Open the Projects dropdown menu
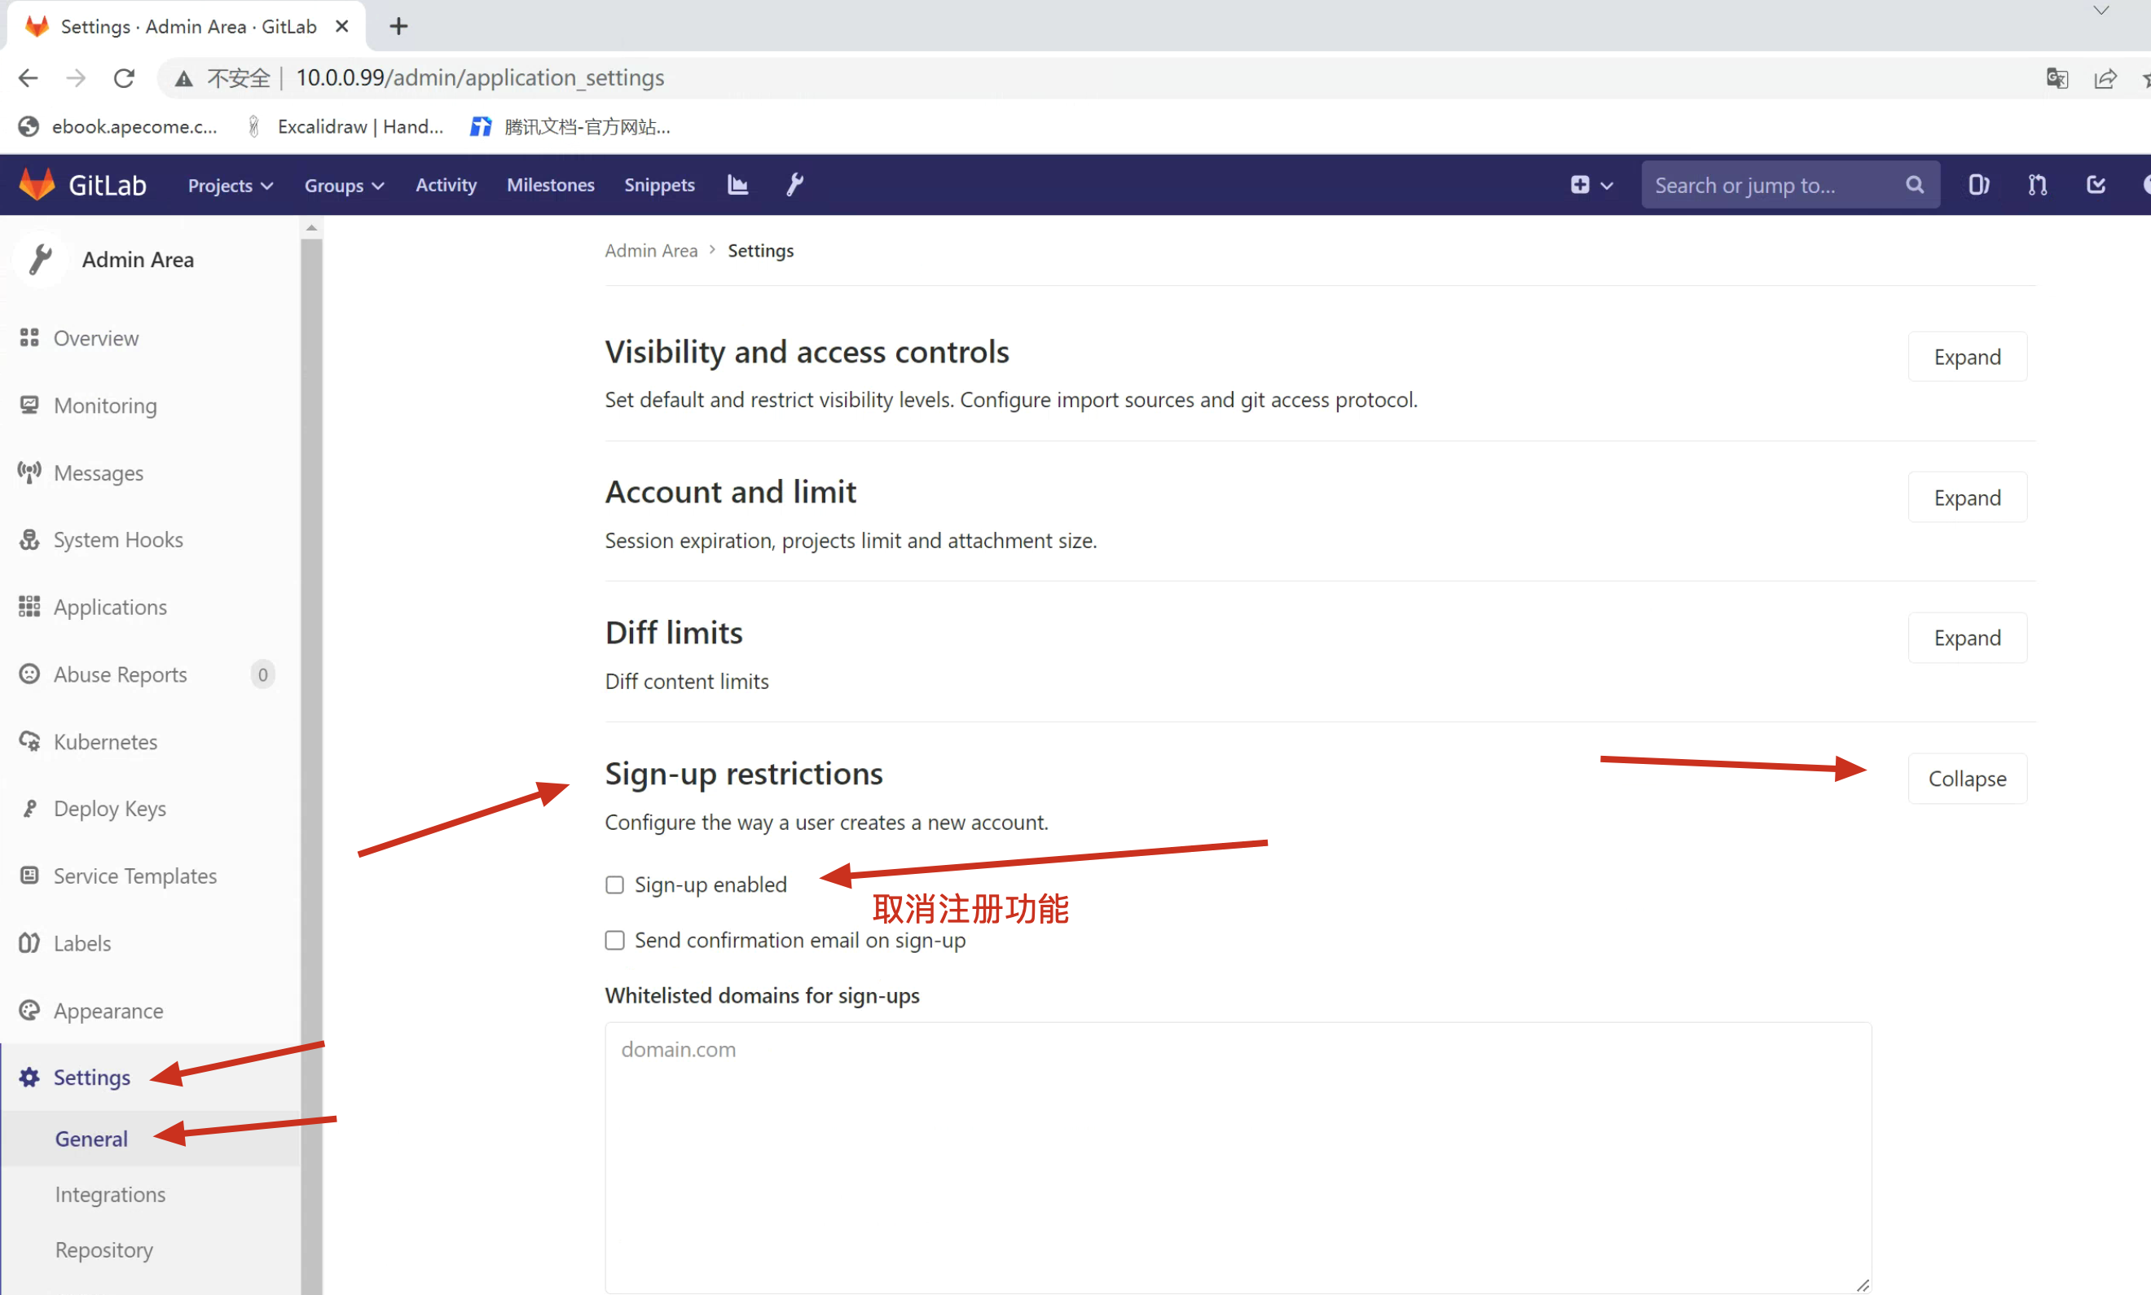Image resolution: width=2151 pixels, height=1295 pixels. click(x=231, y=185)
